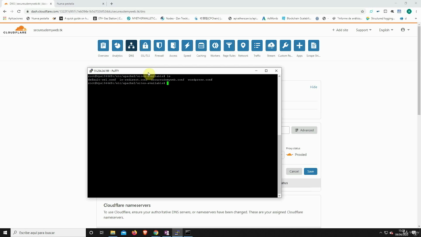Switch to the Nueva pestaña tab
This screenshot has height=237, width=421.
pyautogui.click(x=78, y=4)
